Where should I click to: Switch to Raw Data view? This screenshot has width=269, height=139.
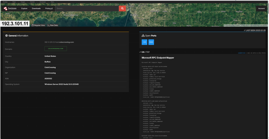[x=52, y=25]
